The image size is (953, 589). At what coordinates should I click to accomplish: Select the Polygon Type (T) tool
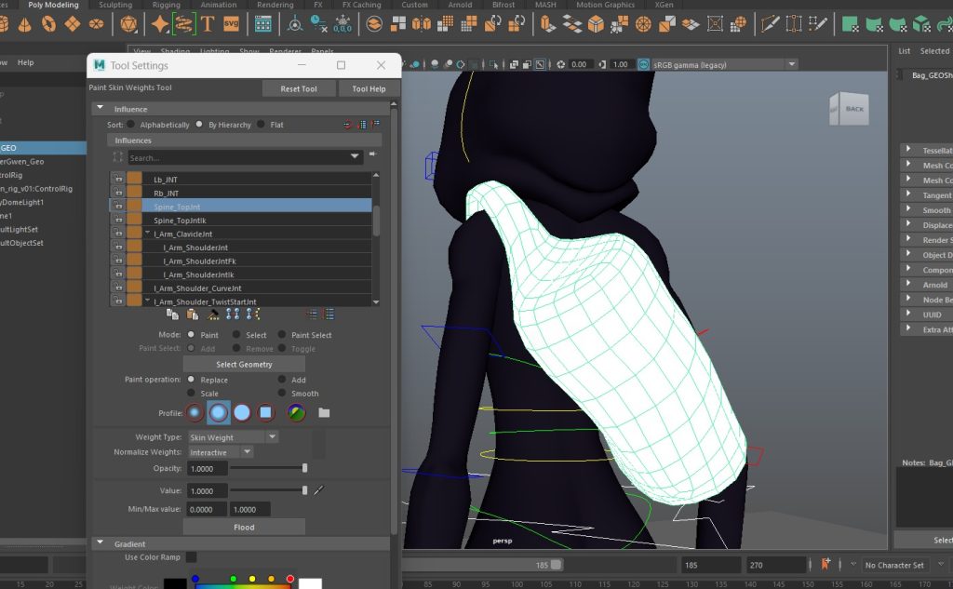[x=208, y=24]
